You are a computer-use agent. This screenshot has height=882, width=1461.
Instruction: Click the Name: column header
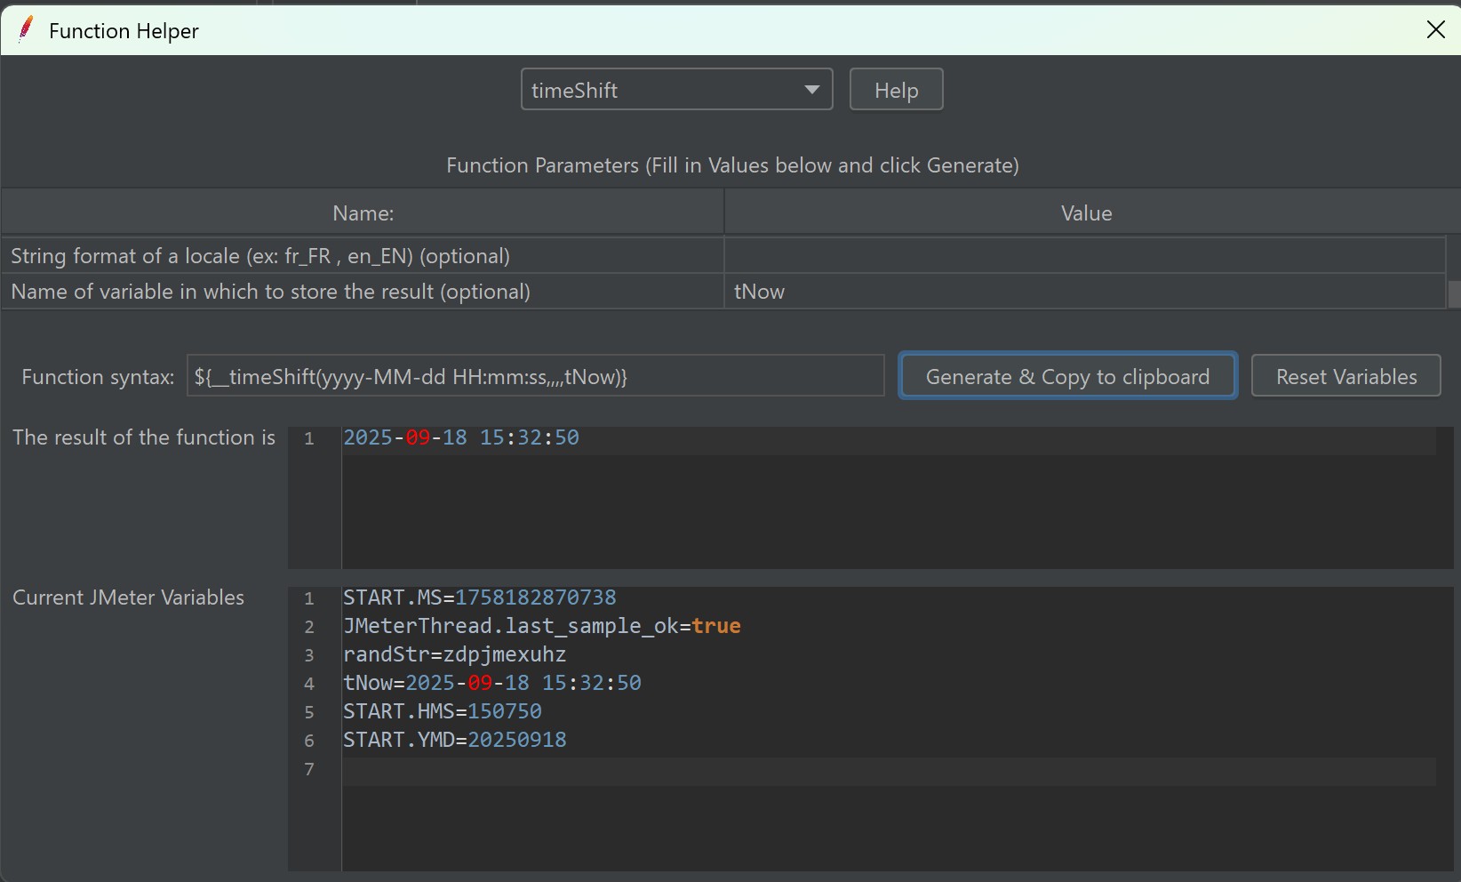(363, 213)
